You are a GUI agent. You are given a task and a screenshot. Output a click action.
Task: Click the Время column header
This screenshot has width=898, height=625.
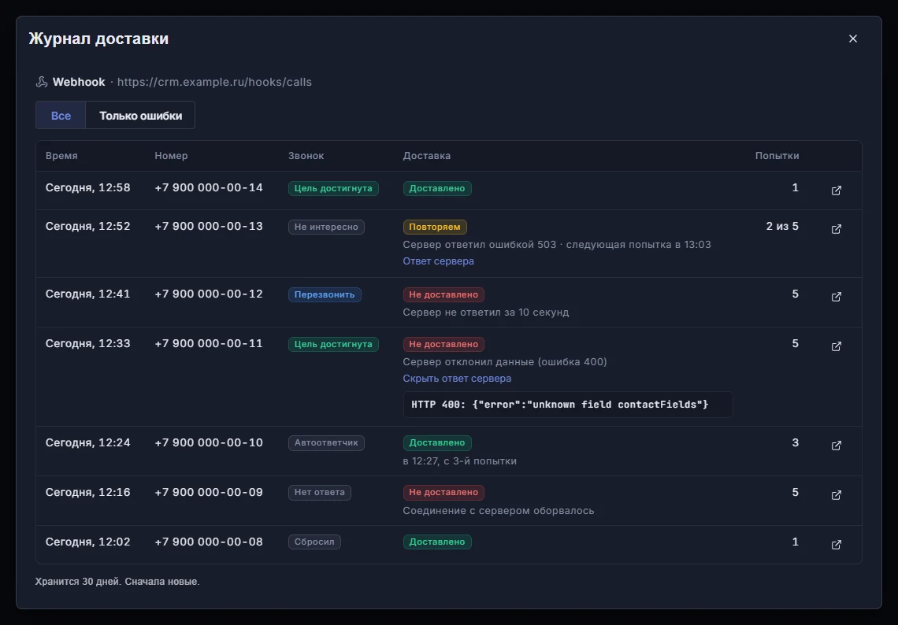(61, 156)
